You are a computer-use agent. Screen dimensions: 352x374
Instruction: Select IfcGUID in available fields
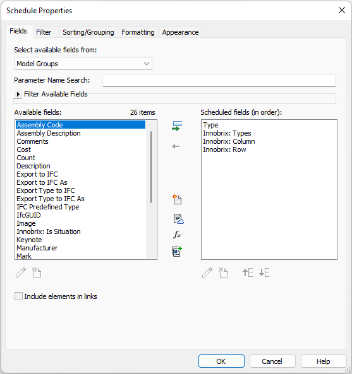(80, 215)
